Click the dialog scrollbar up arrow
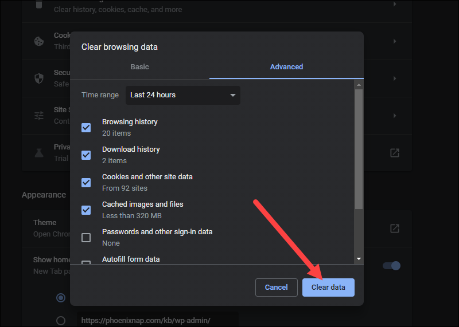 [x=359, y=85]
